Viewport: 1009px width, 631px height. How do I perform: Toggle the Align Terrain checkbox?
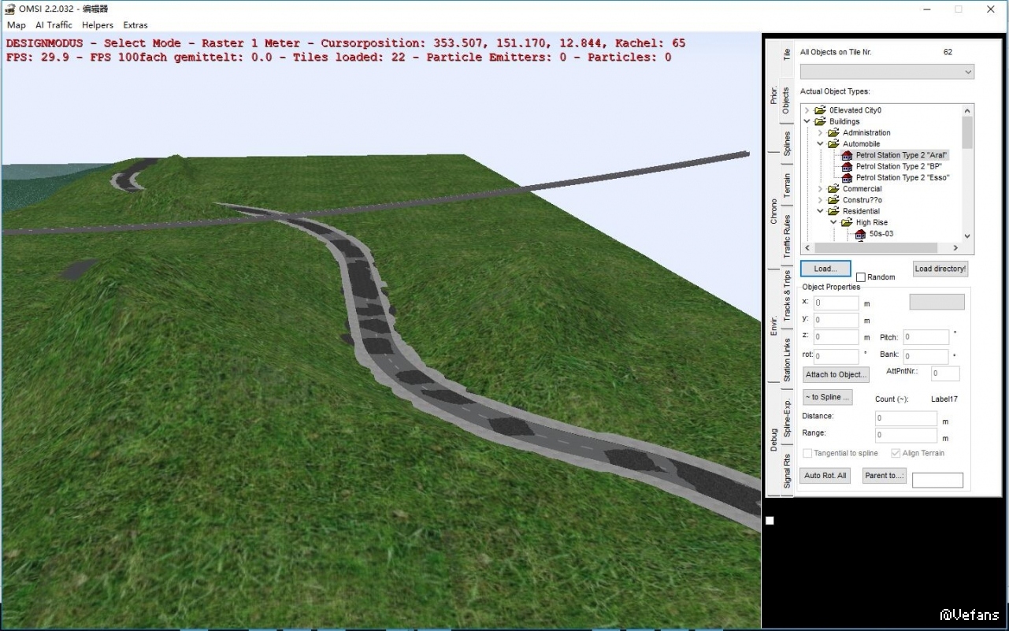(896, 453)
